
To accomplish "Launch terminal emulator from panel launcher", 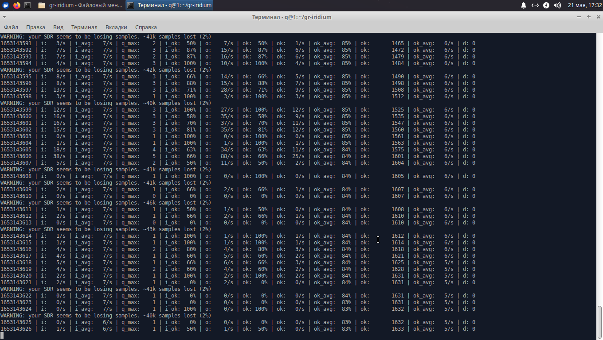I will (x=27, y=5).
